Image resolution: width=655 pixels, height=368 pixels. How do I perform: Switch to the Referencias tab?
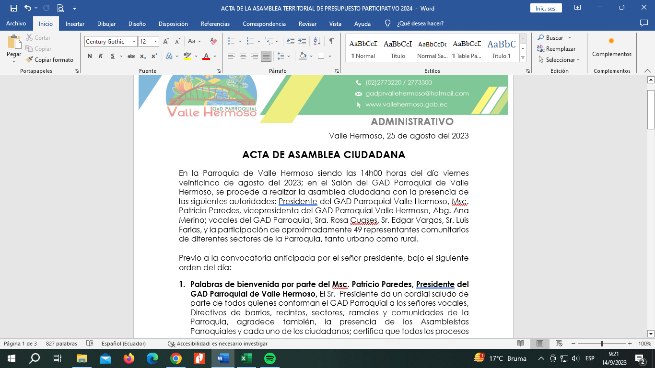(x=215, y=24)
